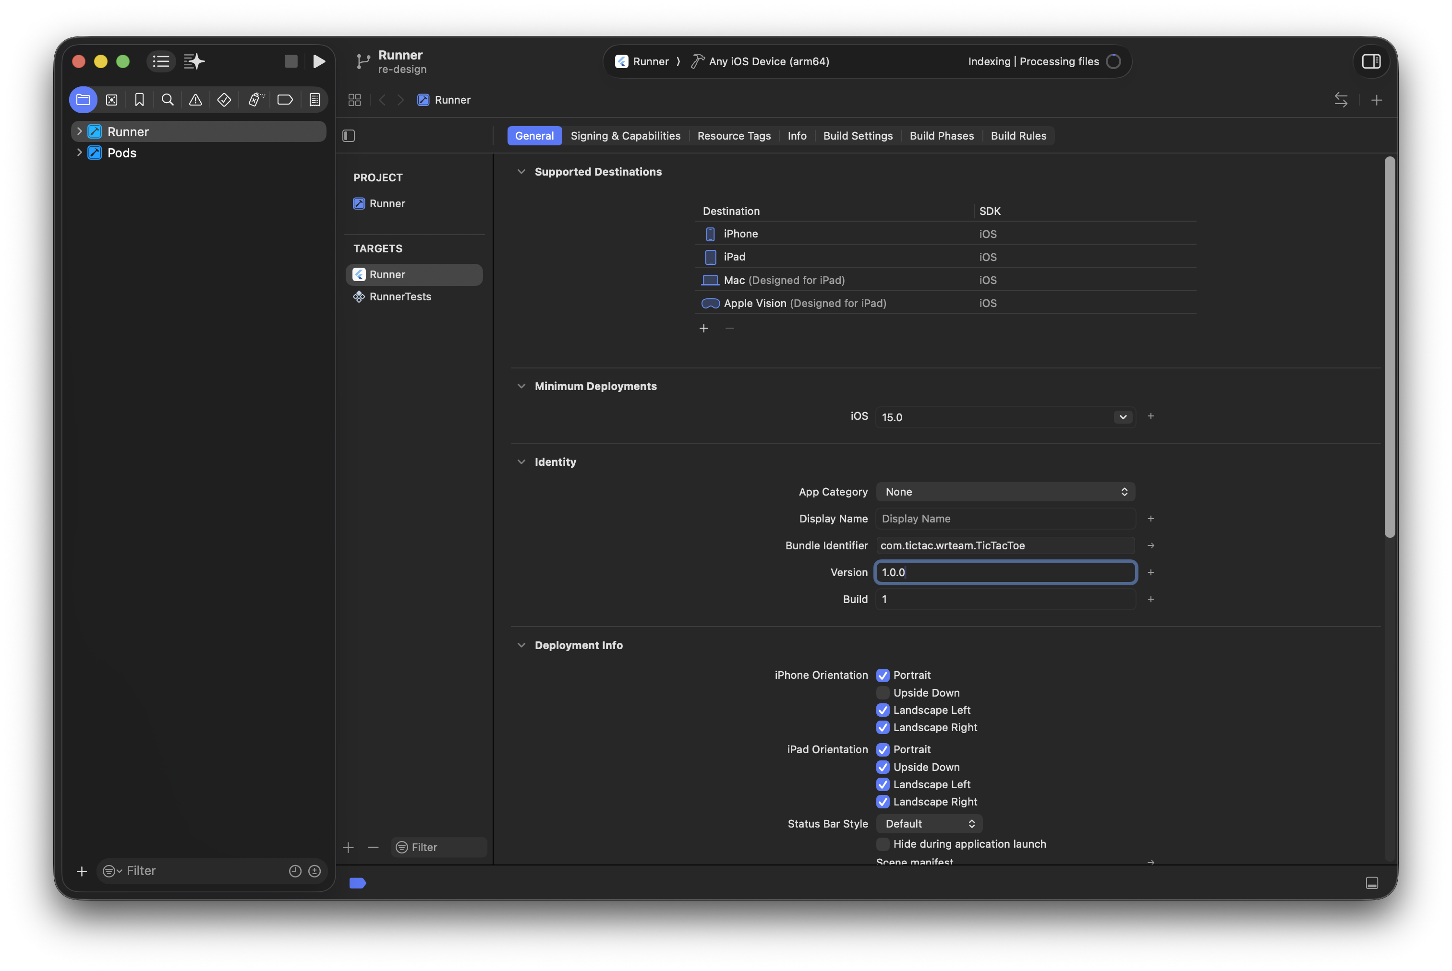Select the General tab
This screenshot has width=1452, height=971.
pyautogui.click(x=534, y=136)
